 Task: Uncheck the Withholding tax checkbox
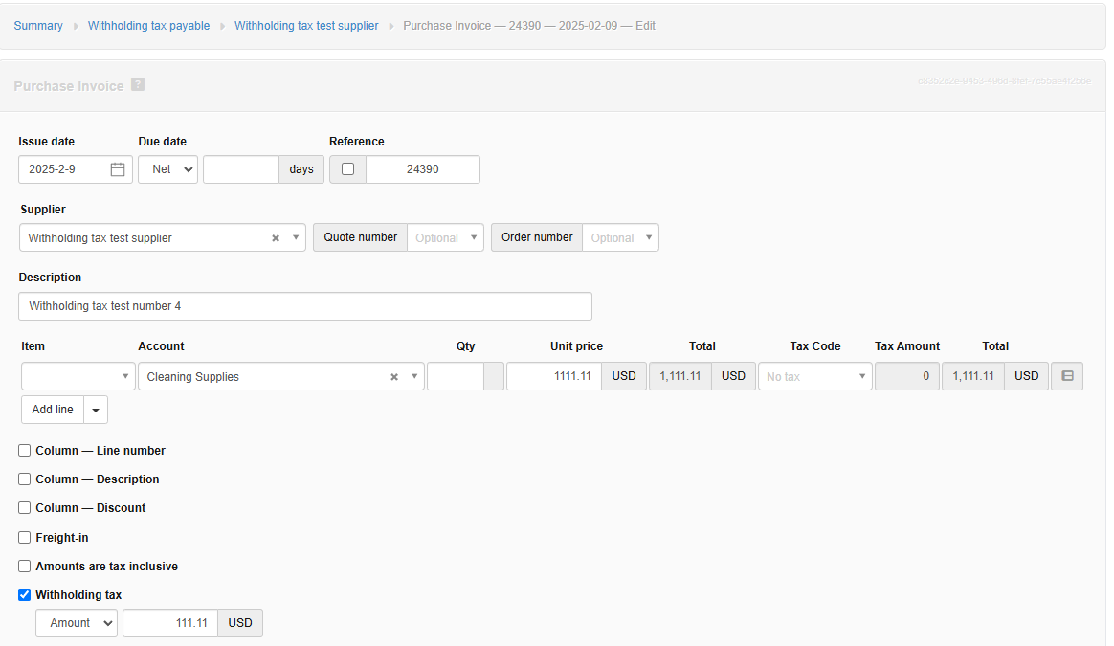click(x=24, y=595)
